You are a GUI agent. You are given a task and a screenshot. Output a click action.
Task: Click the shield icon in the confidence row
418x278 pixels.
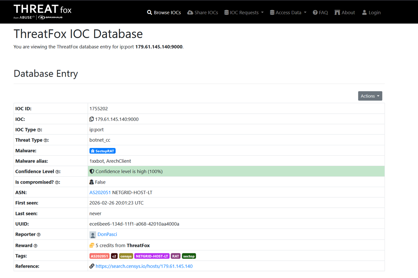(92, 171)
